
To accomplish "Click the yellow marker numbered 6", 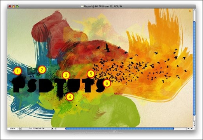I will tap(107, 83).
